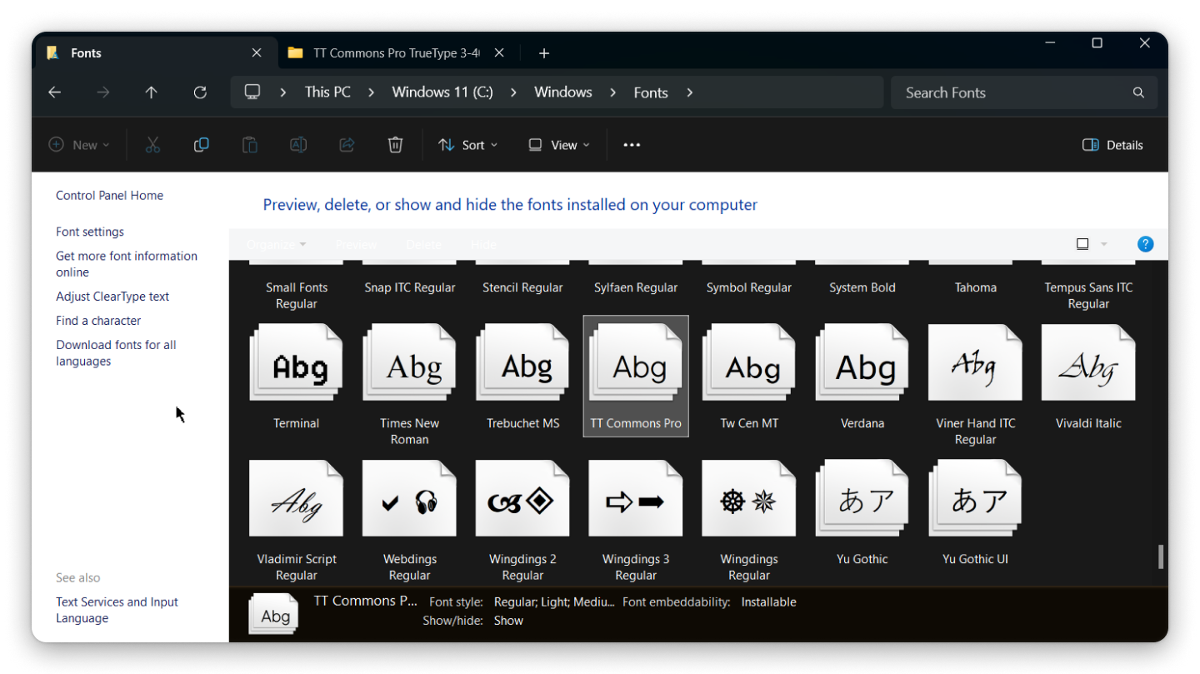Close the Fonts tab
Image resolution: width=1200 pixels, height=674 pixels.
pos(257,52)
